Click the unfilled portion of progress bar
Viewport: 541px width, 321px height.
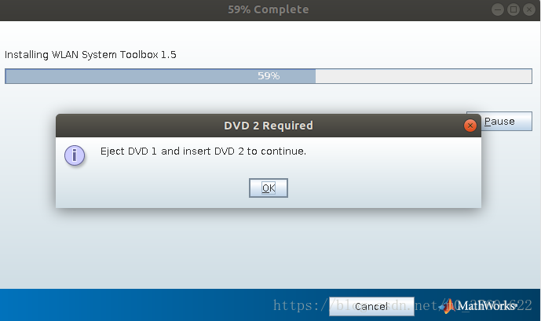[423, 76]
